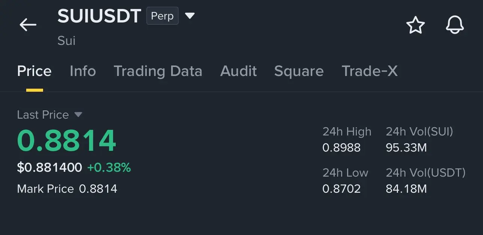The width and height of the screenshot is (483, 235).
Task: Switch to the Info tab
Action: [x=83, y=71]
